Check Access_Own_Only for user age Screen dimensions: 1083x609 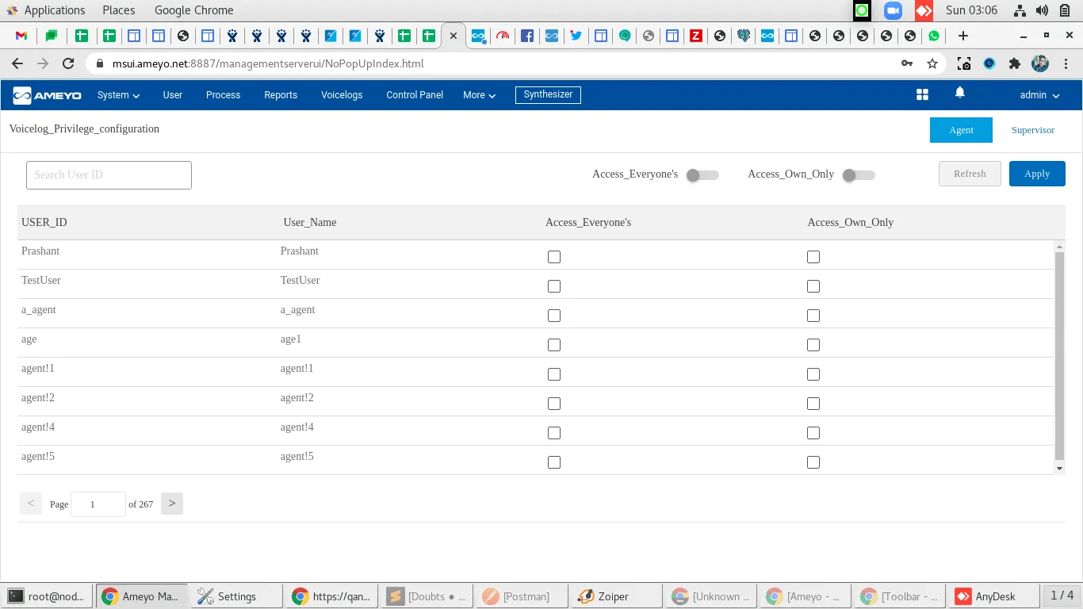pyautogui.click(x=813, y=345)
